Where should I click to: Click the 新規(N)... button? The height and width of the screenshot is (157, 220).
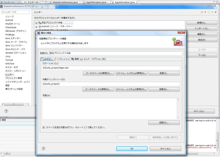pos(202,23)
